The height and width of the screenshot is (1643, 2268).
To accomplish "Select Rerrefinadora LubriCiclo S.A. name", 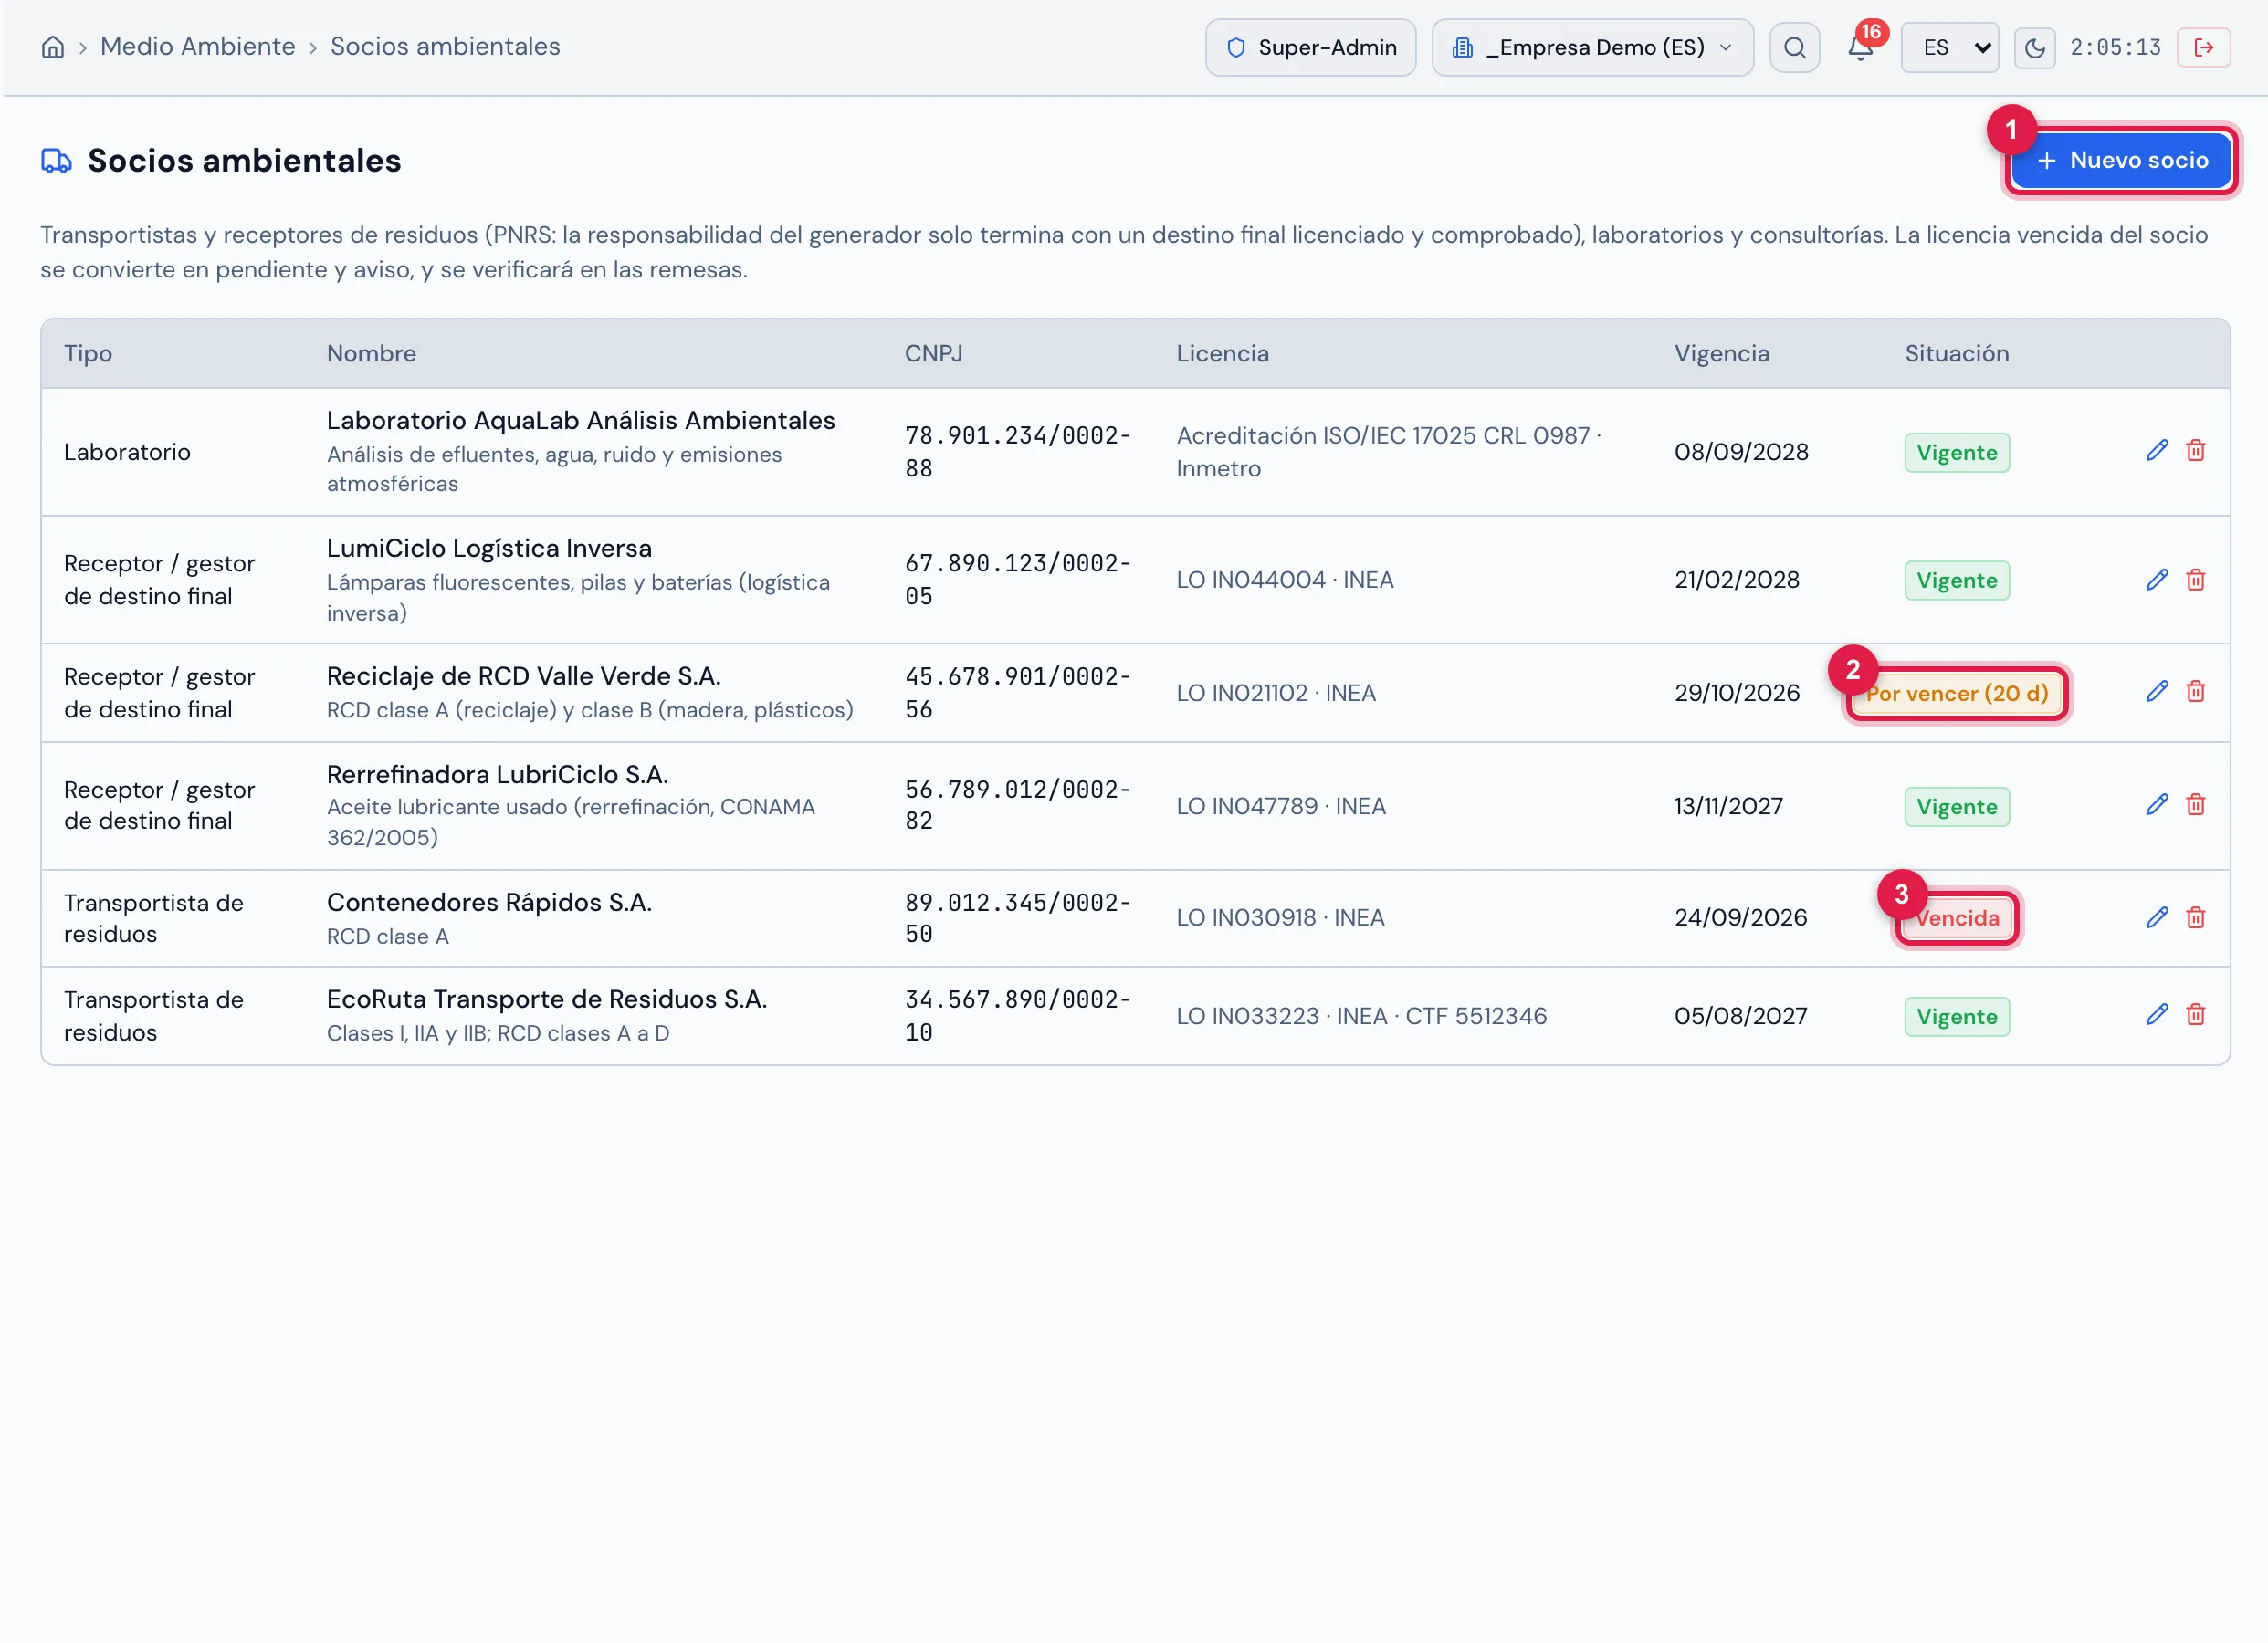I will [497, 775].
